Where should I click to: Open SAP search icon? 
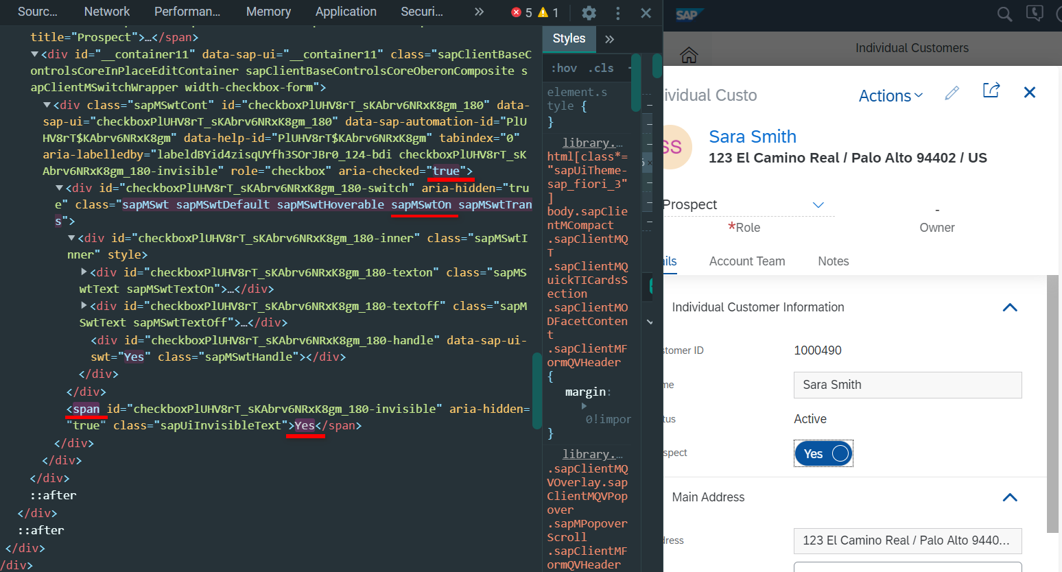pyautogui.click(x=1004, y=14)
